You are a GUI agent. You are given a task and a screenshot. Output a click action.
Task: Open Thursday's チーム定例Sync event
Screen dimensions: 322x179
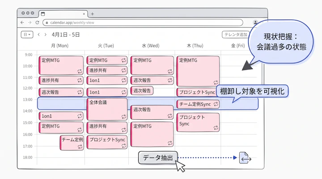[x=198, y=104]
